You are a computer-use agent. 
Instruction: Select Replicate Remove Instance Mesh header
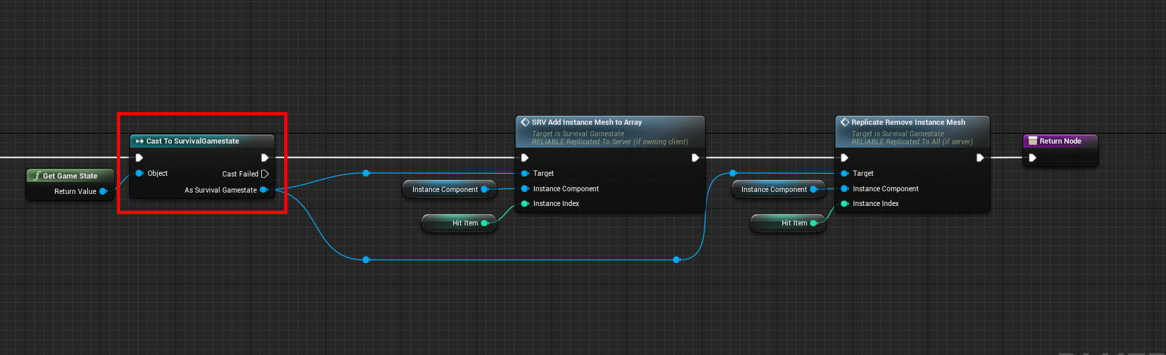pos(912,132)
